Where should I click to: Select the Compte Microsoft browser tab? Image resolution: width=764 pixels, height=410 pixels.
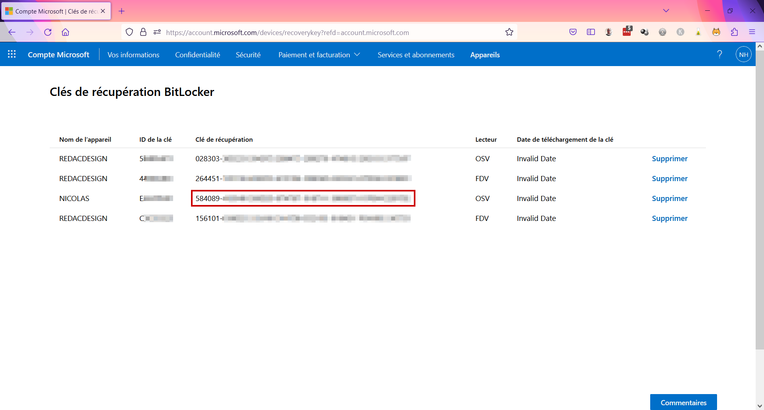click(56, 11)
